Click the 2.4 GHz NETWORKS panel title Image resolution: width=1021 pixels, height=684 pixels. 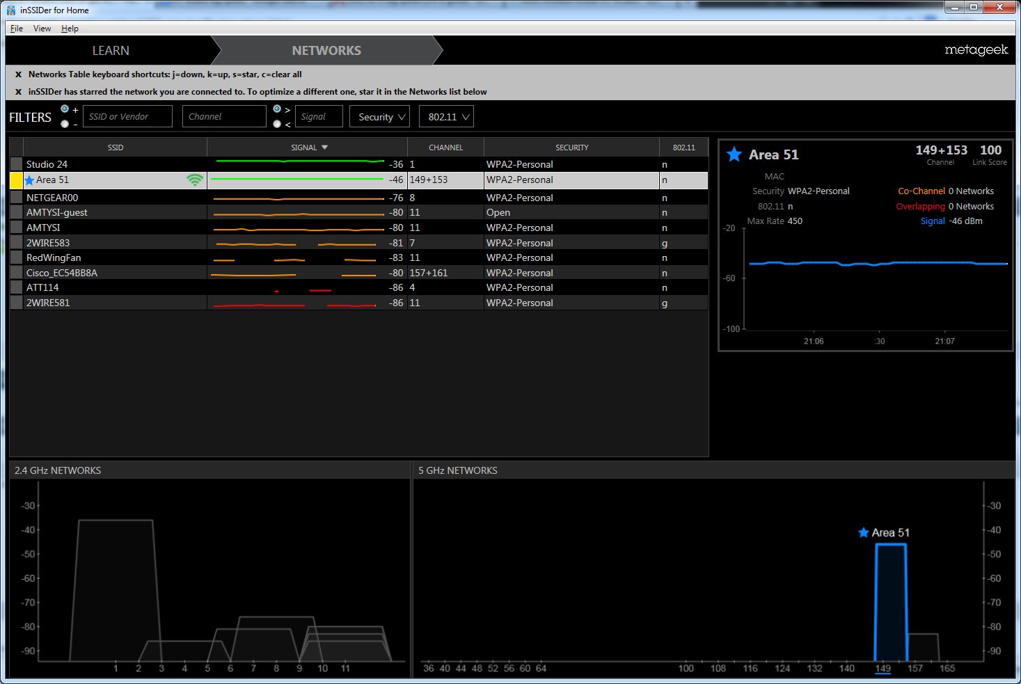click(x=58, y=470)
